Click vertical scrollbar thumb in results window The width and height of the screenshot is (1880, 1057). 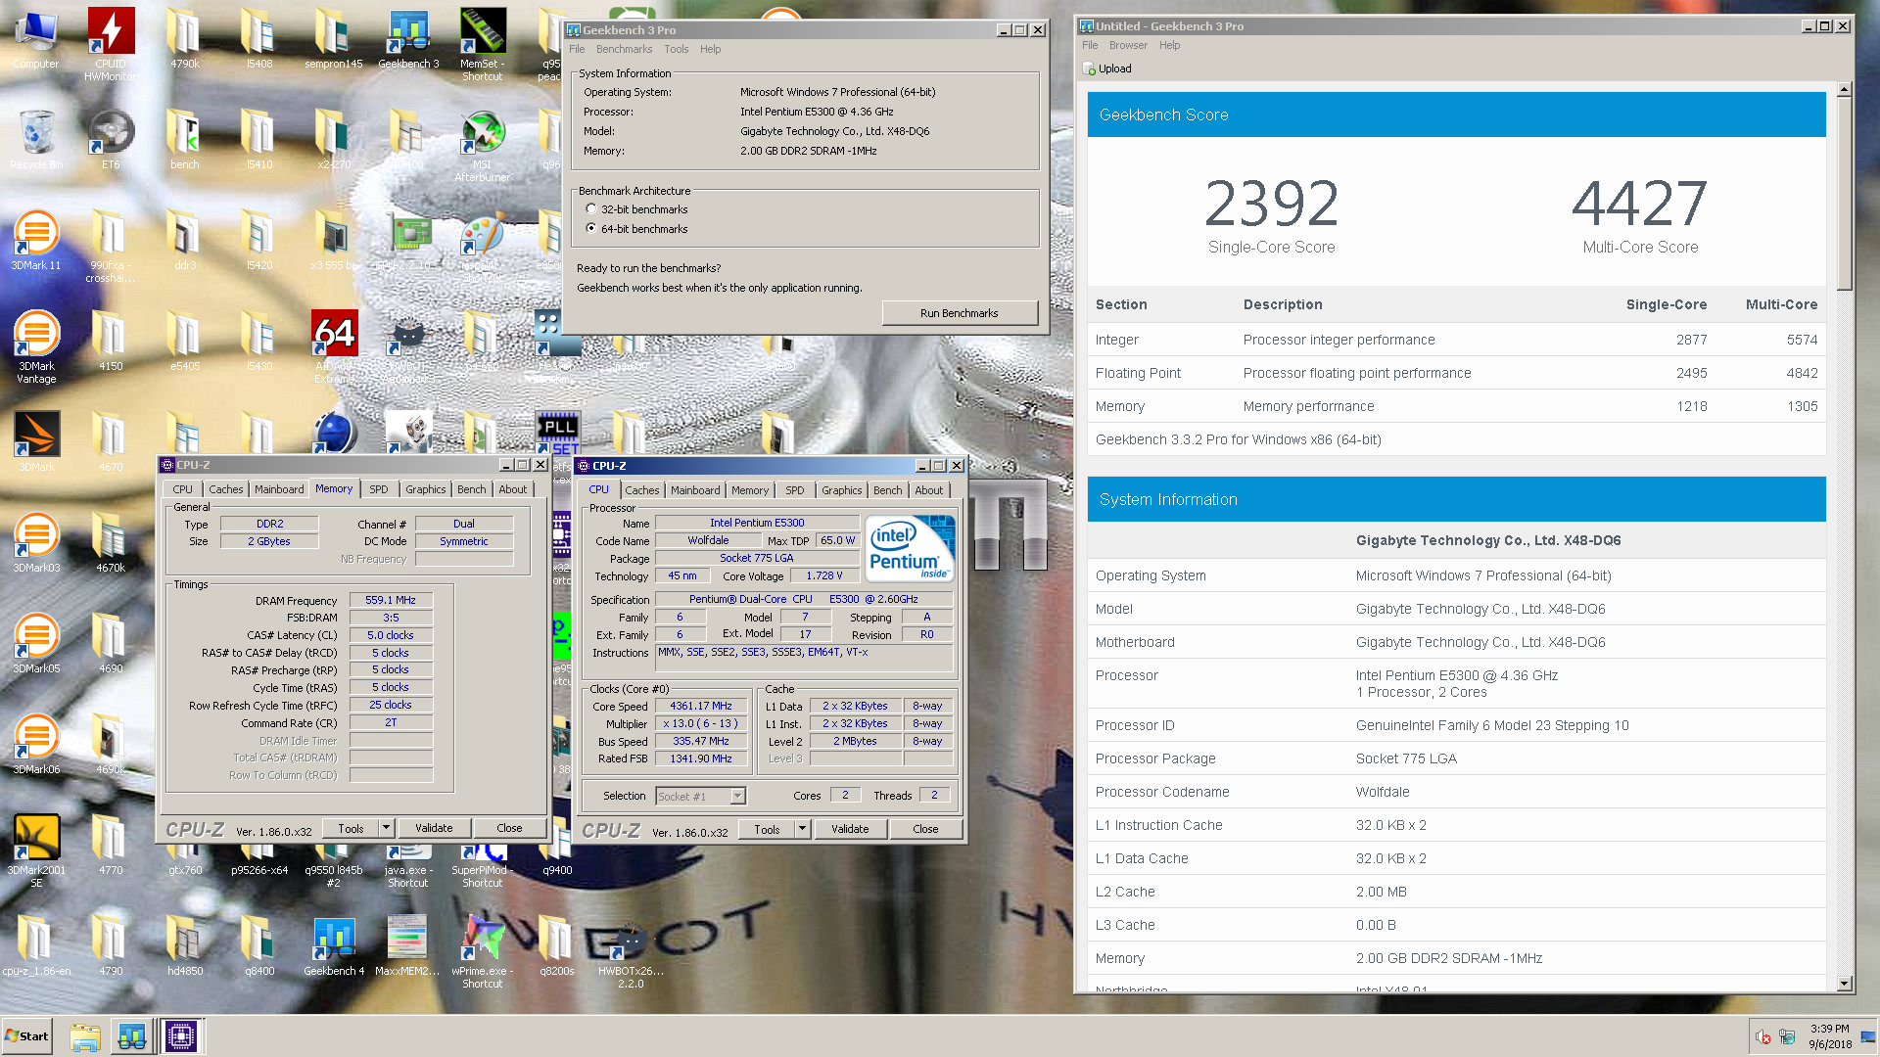(1845, 194)
